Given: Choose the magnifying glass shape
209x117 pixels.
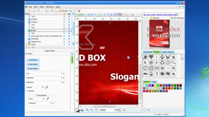Looking at the screenshot, I should click(x=173, y=63).
